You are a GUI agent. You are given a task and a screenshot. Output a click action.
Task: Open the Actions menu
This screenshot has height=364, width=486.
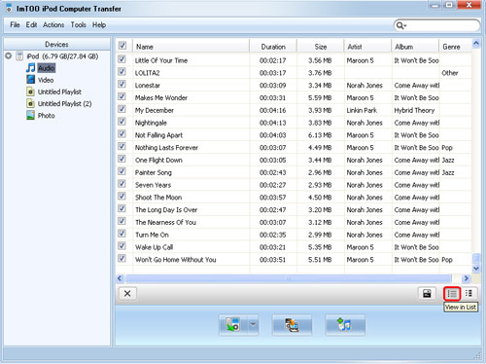53,25
